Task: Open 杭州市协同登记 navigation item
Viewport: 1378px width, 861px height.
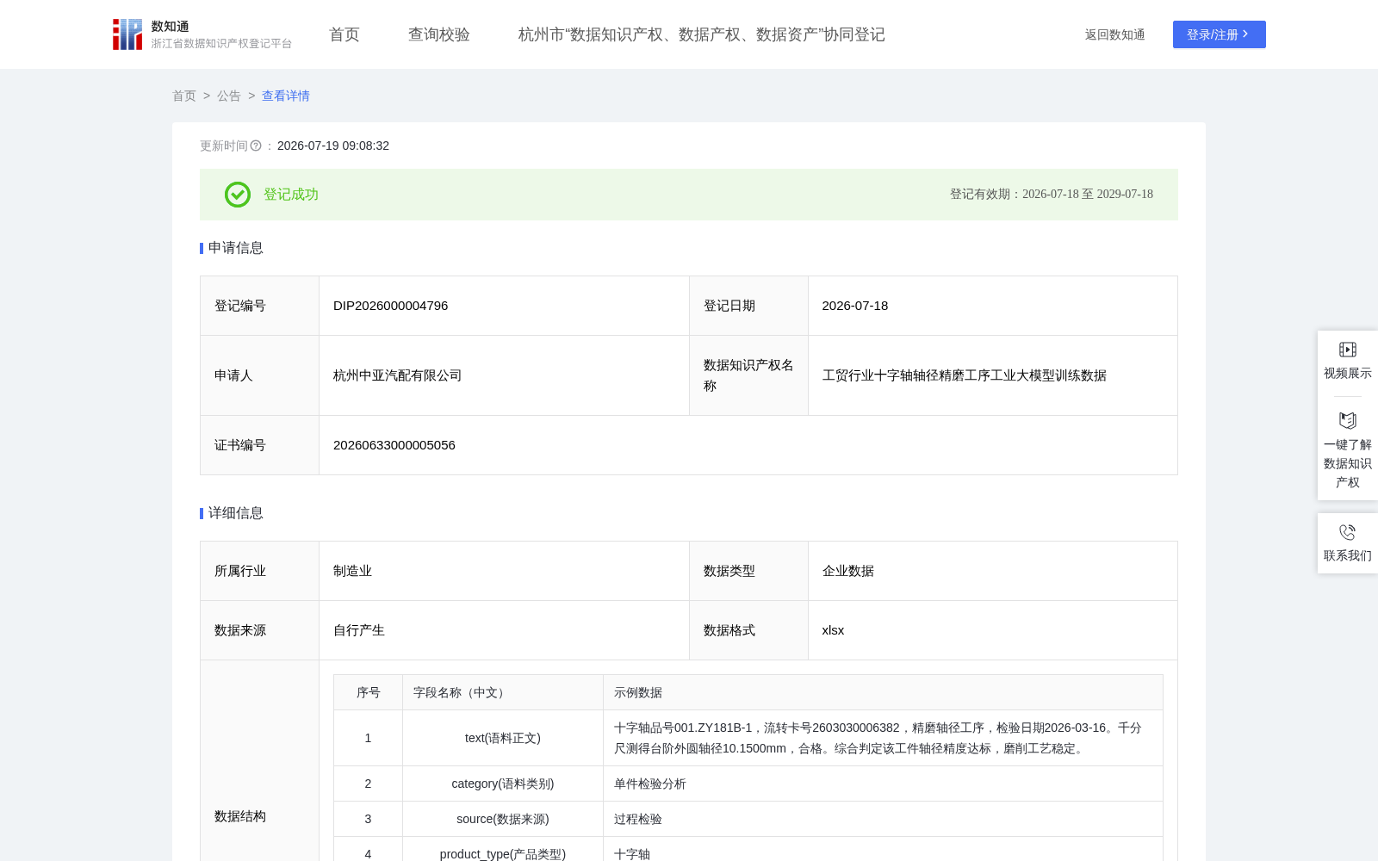Action: coord(702,34)
